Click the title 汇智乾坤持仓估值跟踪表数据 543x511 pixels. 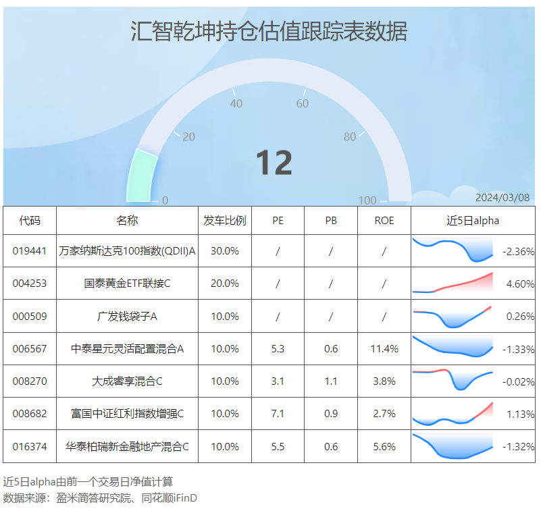coord(269,31)
